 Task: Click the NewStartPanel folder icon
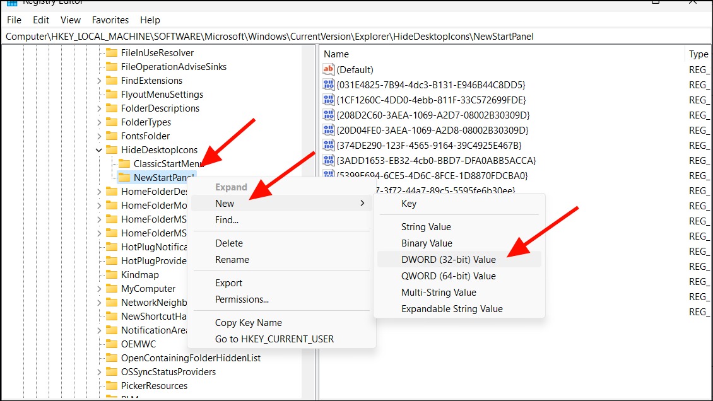click(124, 178)
